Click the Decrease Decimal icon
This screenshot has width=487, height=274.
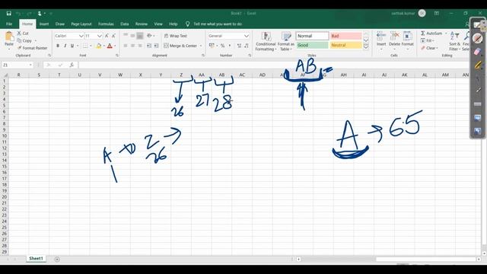click(x=247, y=46)
